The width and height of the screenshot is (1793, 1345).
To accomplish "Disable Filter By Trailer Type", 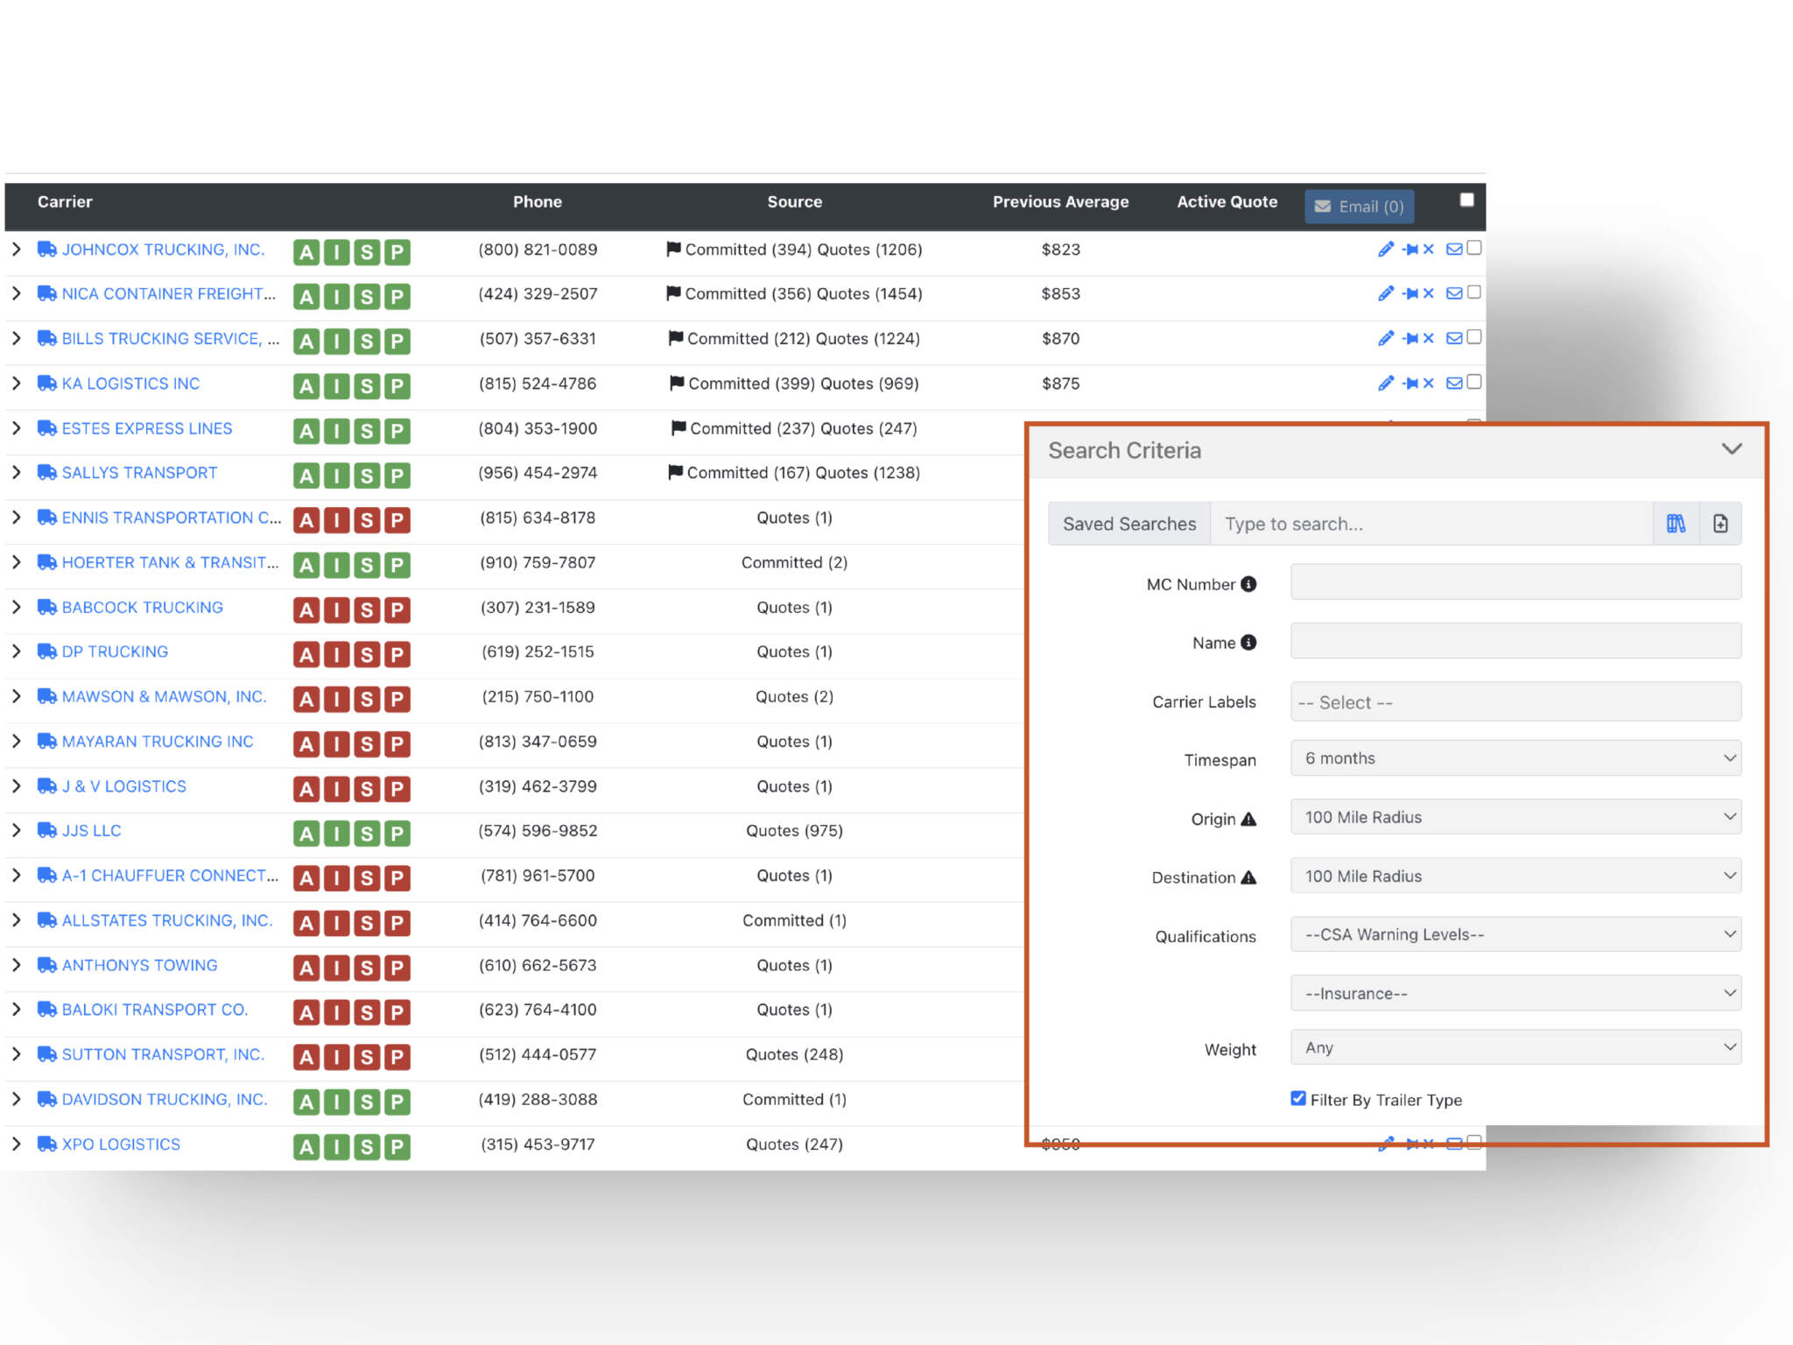I will tap(1297, 1098).
